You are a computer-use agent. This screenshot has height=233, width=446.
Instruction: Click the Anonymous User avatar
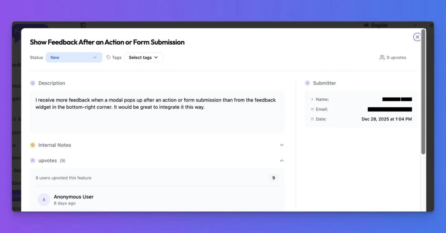coord(44,199)
